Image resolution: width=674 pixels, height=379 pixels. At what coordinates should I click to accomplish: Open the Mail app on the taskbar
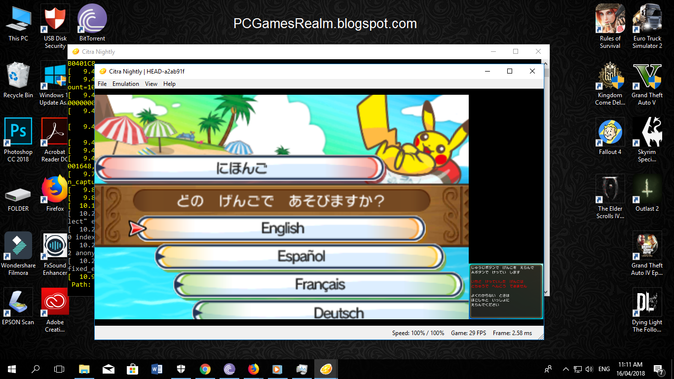click(x=109, y=369)
